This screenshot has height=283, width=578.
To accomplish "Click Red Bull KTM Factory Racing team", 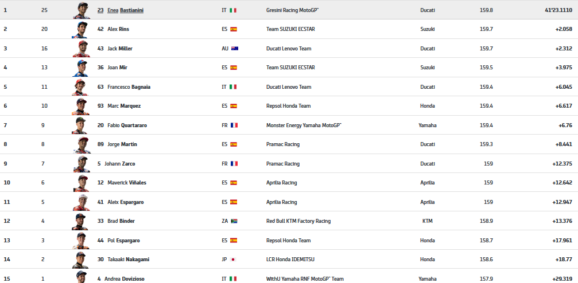I will (x=298, y=221).
